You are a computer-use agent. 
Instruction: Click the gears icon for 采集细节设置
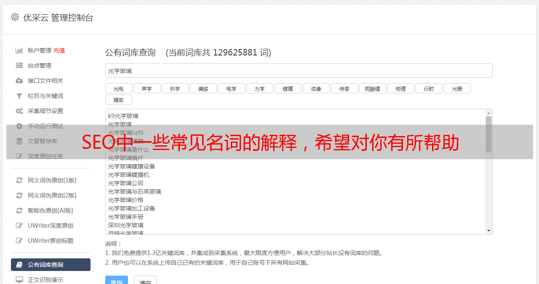19,111
